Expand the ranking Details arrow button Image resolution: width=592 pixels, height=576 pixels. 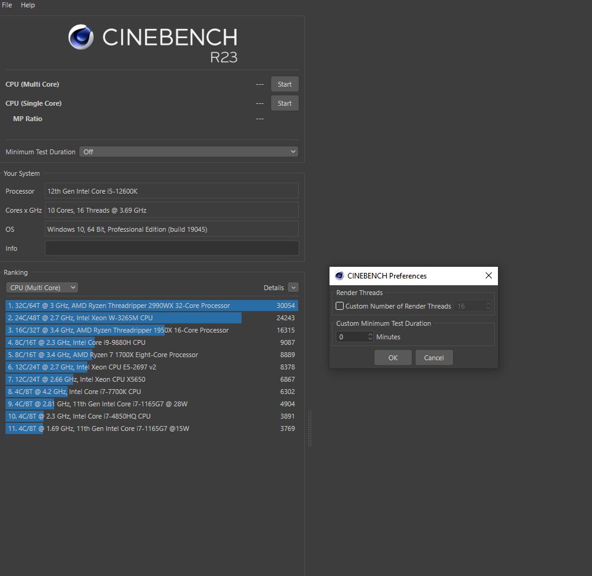[293, 288]
